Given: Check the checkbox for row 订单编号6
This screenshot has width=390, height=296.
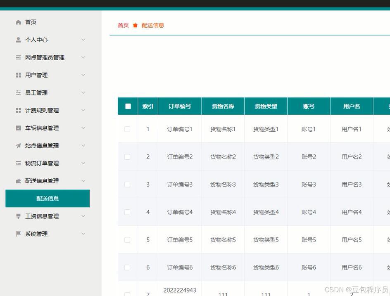Looking at the screenshot, I should tap(127, 268).
